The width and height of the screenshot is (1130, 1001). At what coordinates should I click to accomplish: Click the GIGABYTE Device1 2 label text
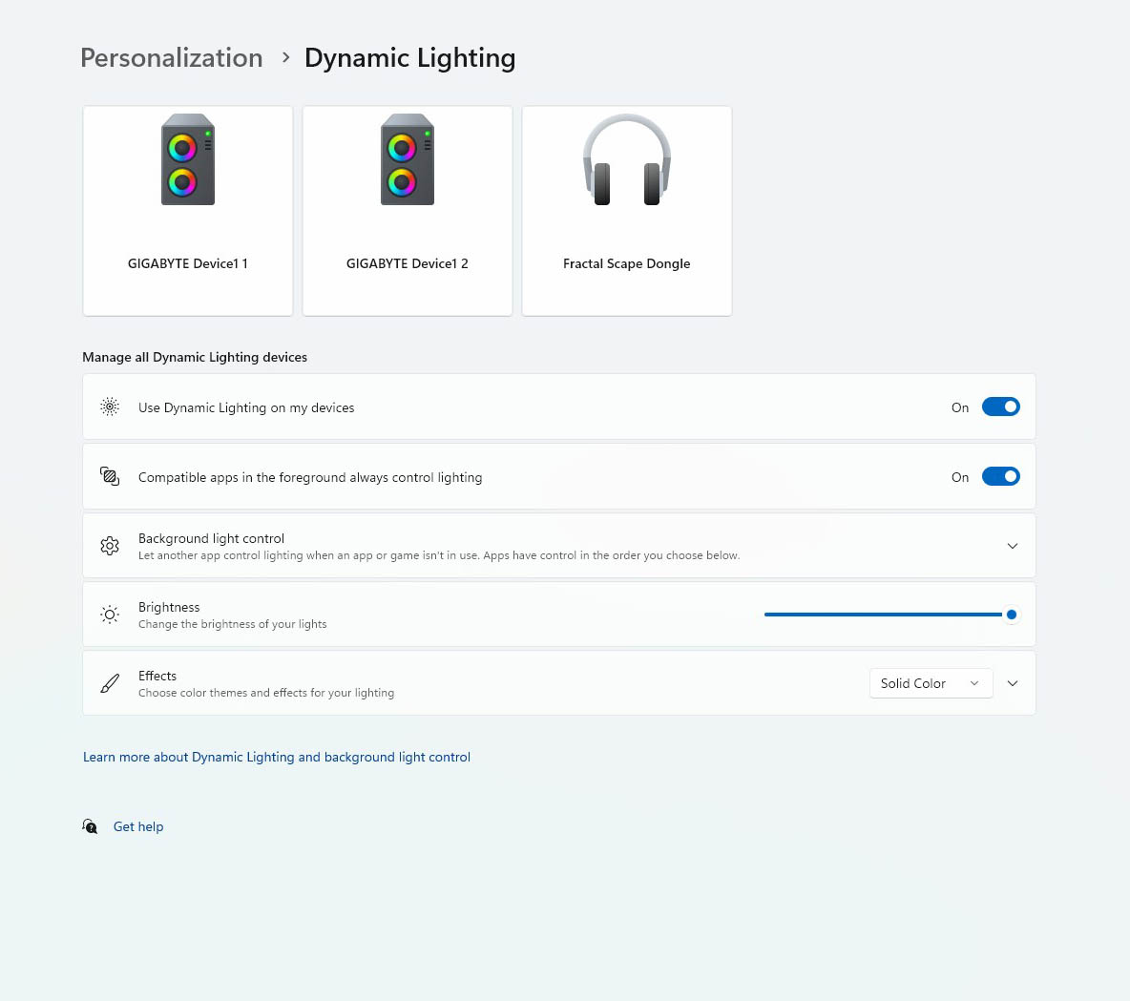pyautogui.click(x=408, y=263)
